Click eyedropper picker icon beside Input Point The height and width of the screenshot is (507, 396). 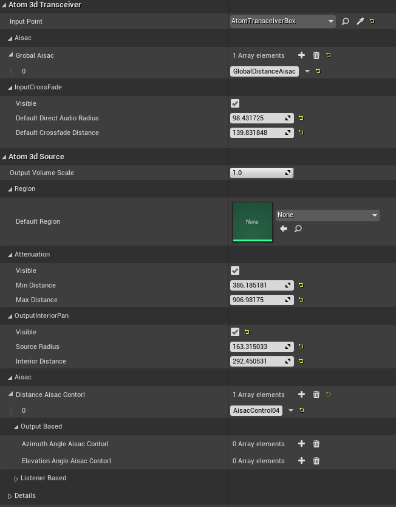(360, 21)
